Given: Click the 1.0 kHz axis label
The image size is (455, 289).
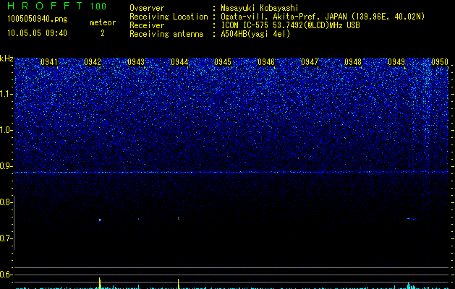Looking at the screenshot, I should tap(7, 130).
